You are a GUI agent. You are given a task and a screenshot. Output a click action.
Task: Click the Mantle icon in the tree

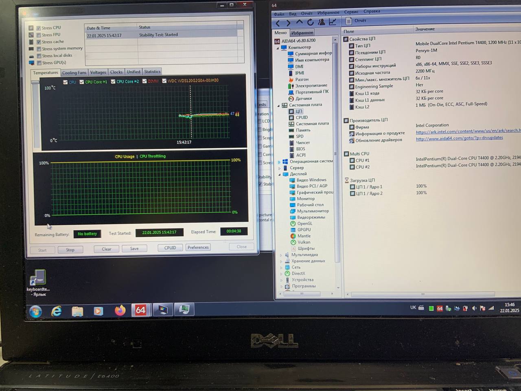(293, 236)
